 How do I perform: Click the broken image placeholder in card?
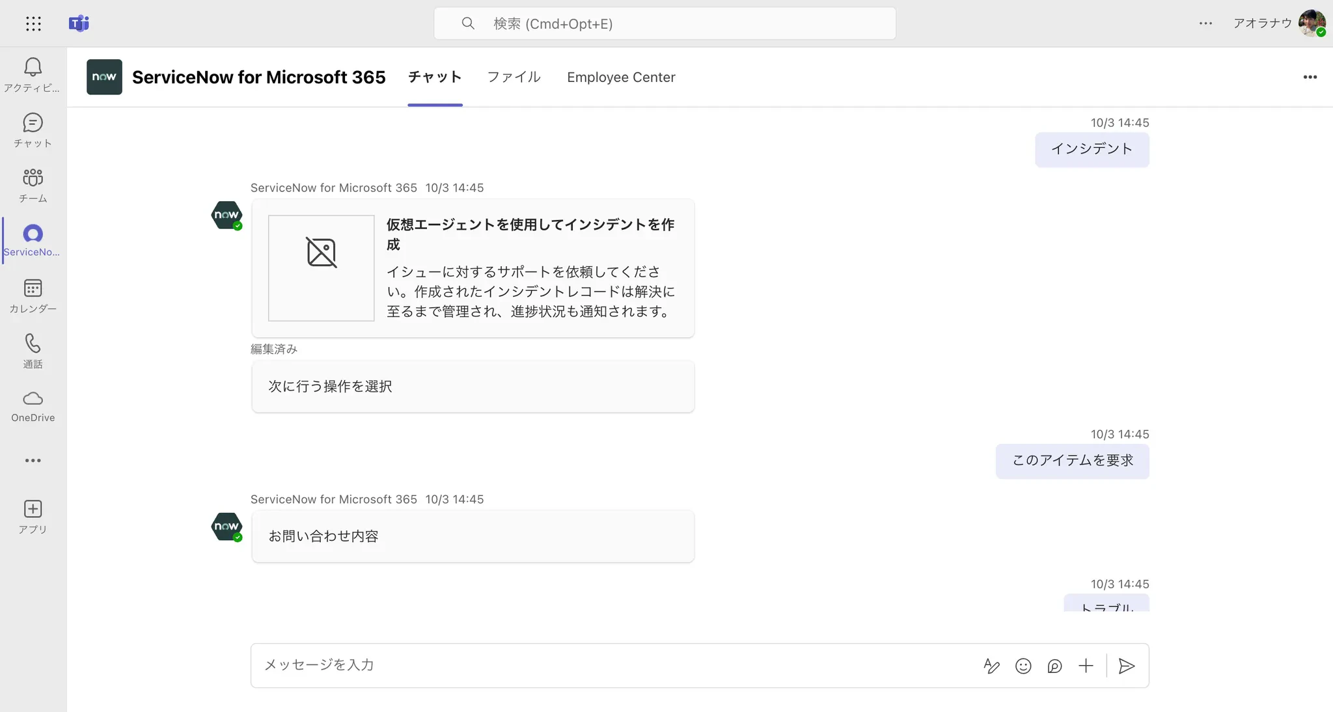[x=322, y=268]
